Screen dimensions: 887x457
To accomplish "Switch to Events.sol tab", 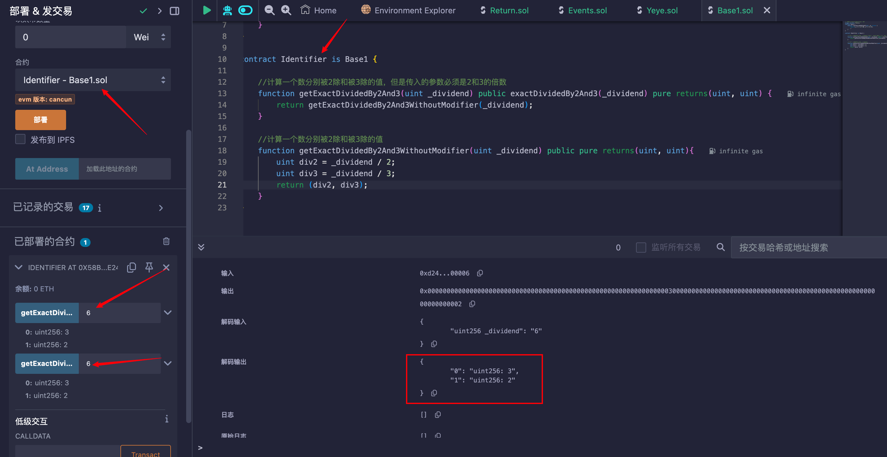I will 583,10.
